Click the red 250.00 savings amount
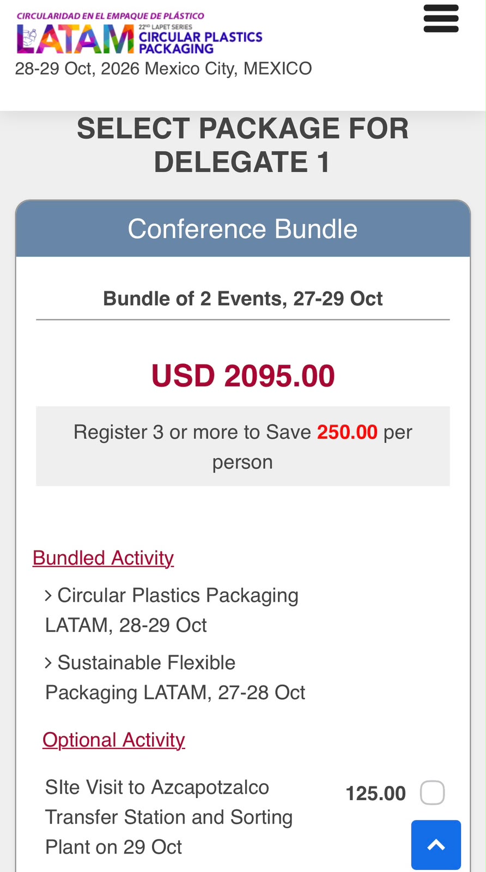The width and height of the screenshot is (486, 872). [x=347, y=432]
